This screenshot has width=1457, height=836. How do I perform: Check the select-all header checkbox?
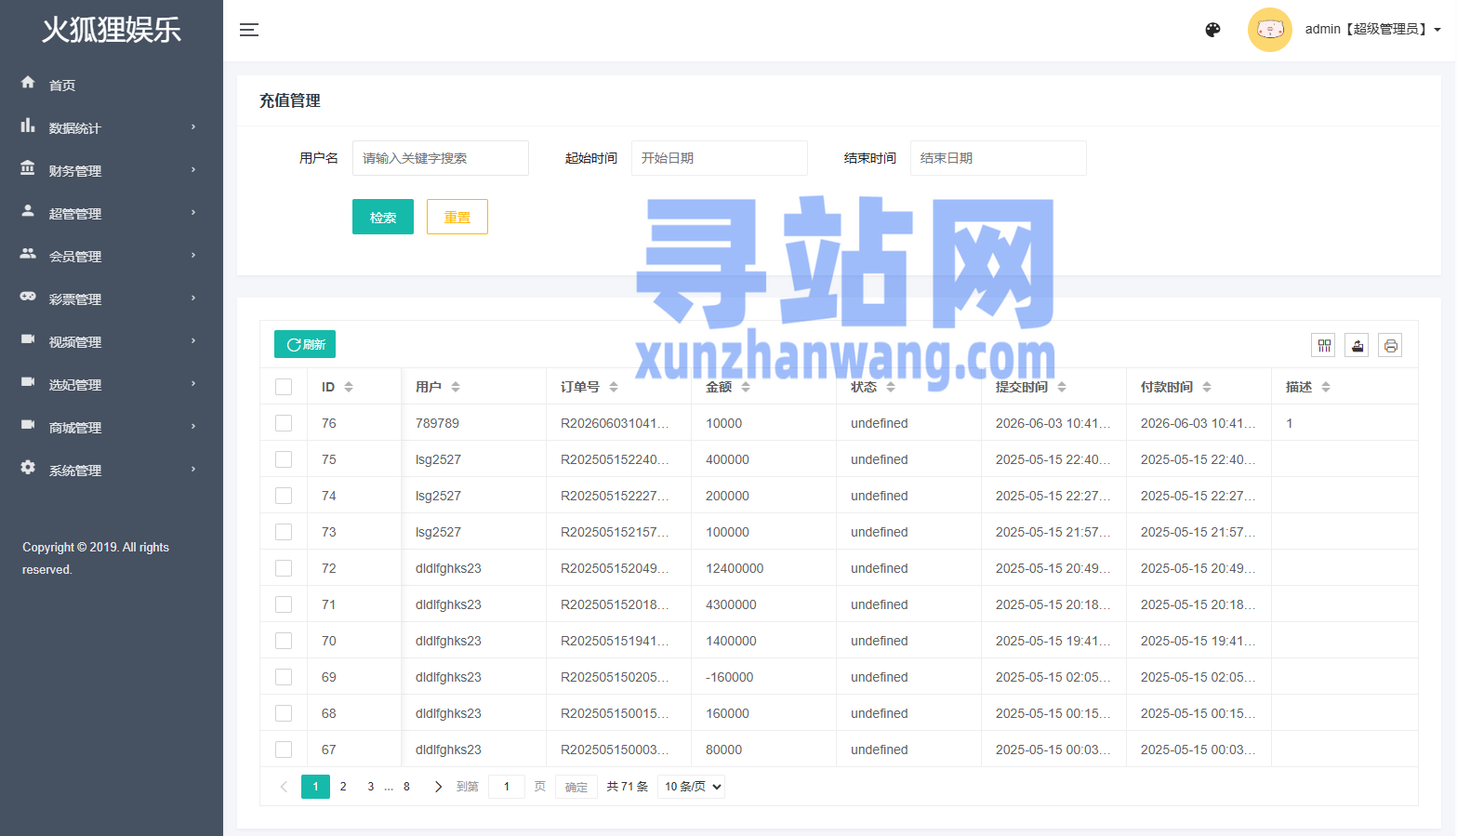point(284,387)
